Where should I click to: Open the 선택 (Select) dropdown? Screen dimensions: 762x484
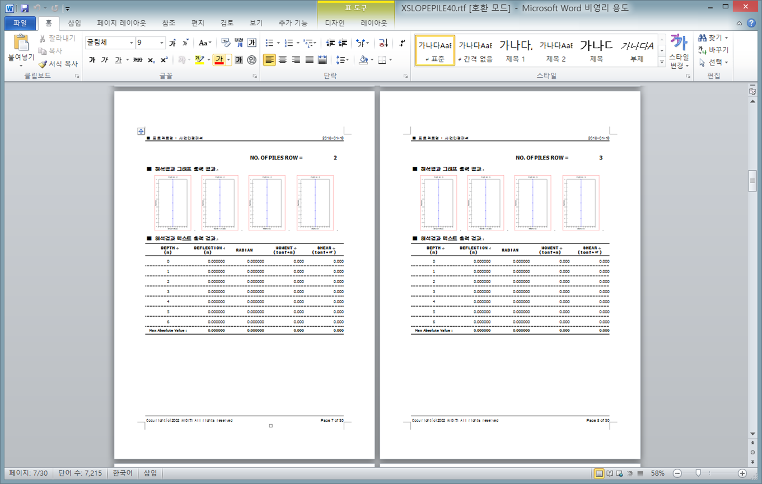713,62
